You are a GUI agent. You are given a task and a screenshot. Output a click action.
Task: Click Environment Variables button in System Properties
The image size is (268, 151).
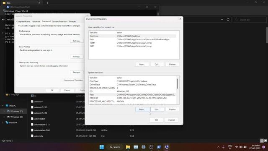(73, 80)
